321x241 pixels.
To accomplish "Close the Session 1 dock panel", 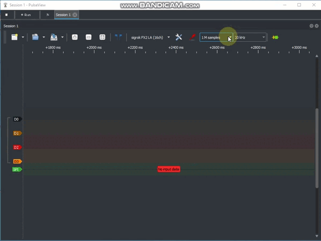I will 317,26.
